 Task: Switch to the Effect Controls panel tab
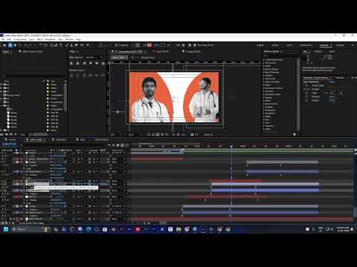click(x=33, y=51)
